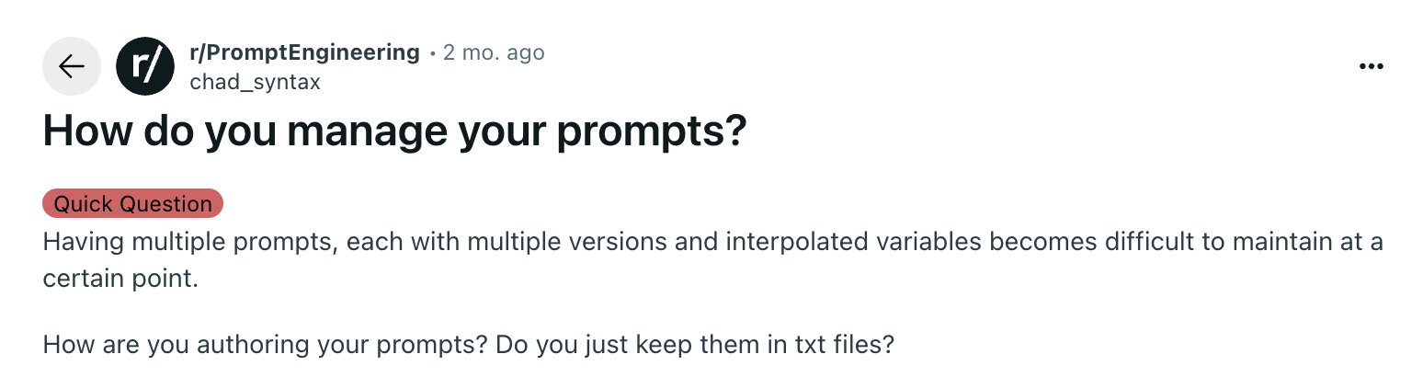This screenshot has height=377, width=1423.
Task: Open the three-dot post options menu
Action: (x=1371, y=66)
